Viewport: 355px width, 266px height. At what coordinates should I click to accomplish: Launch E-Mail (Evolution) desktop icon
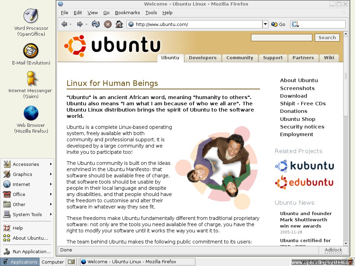[x=31, y=54]
